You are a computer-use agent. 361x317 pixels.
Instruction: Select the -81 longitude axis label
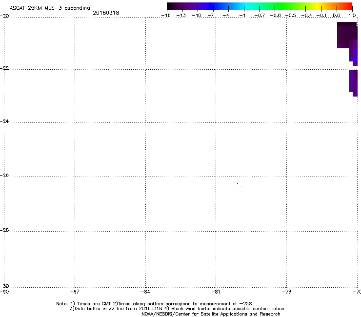click(x=216, y=292)
